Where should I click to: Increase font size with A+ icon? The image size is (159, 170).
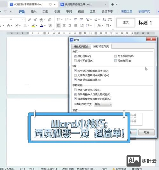pyautogui.click(x=30, y=20)
